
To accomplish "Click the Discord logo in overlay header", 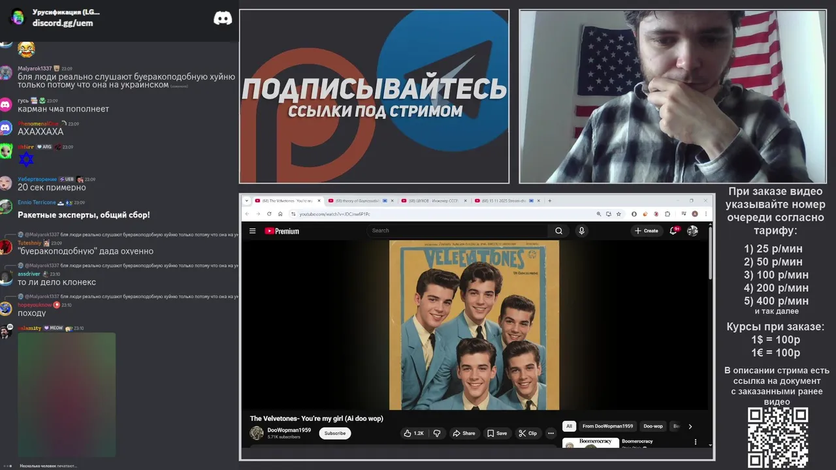I will tap(223, 18).
